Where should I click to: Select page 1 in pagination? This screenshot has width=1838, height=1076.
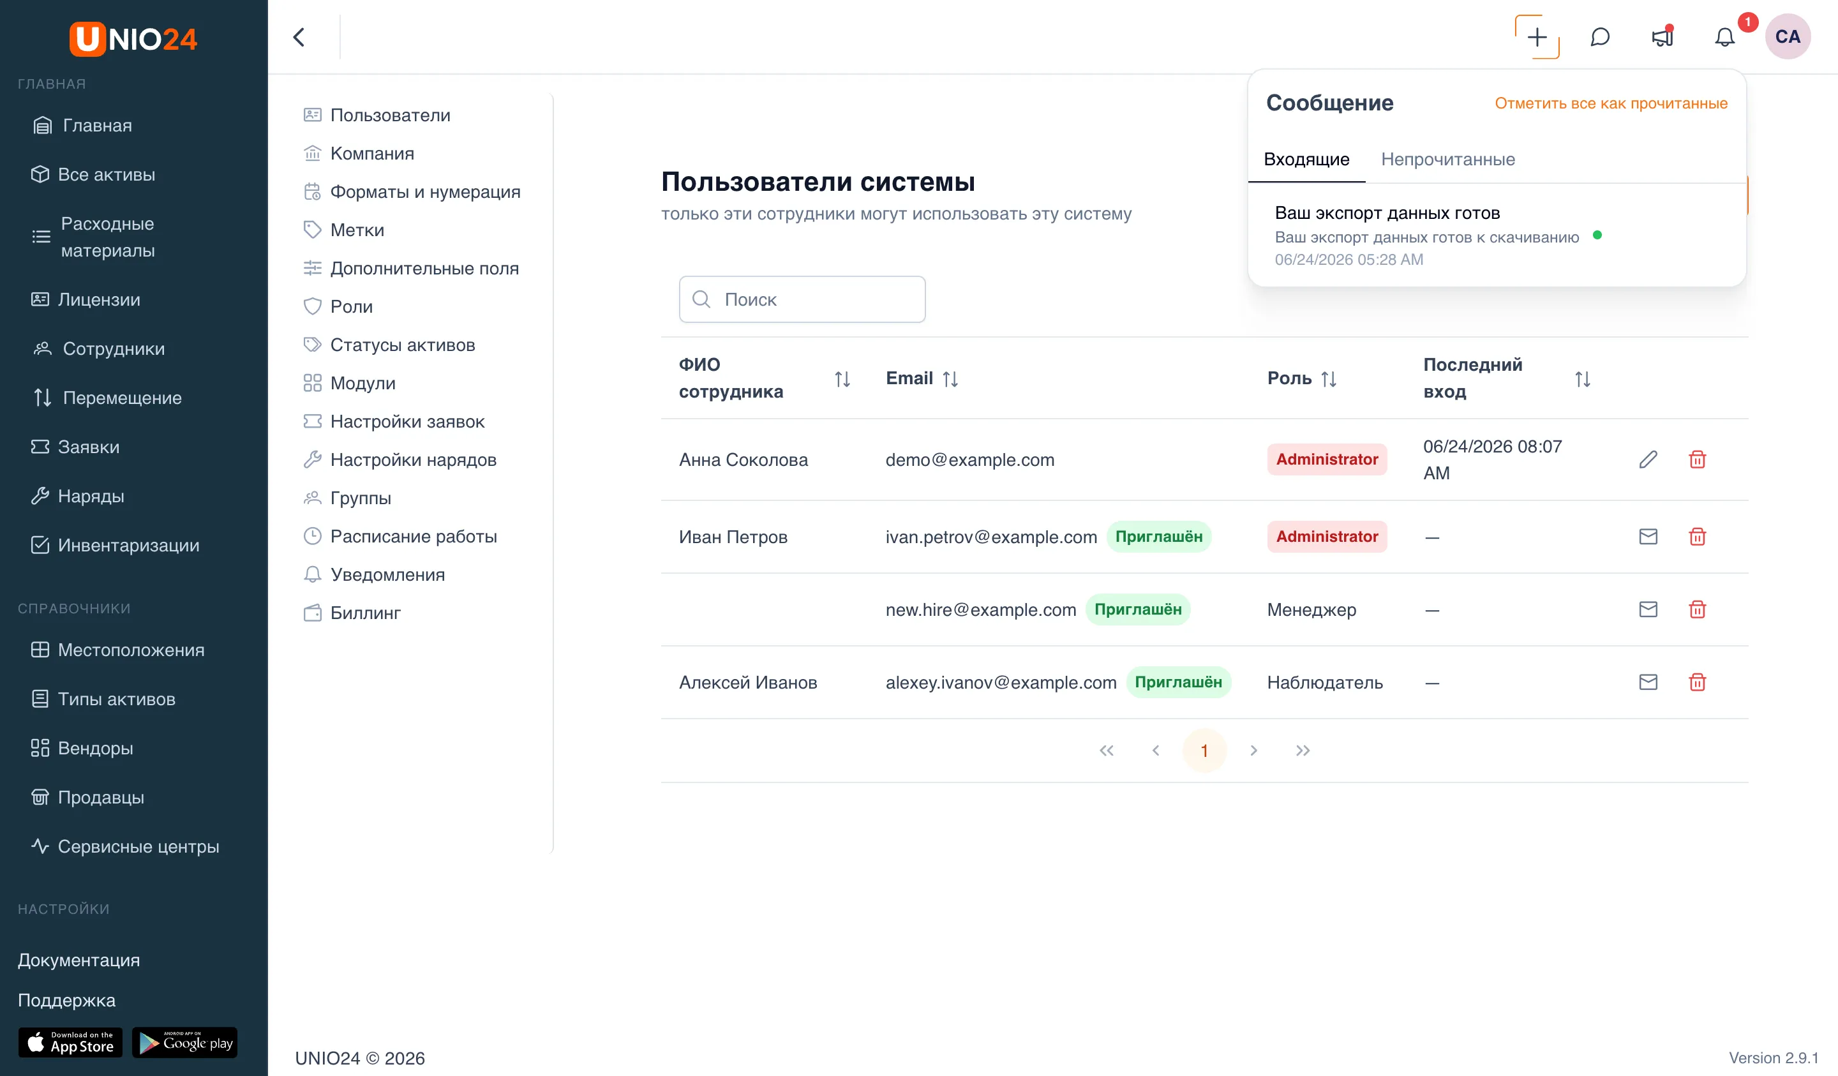[1204, 751]
